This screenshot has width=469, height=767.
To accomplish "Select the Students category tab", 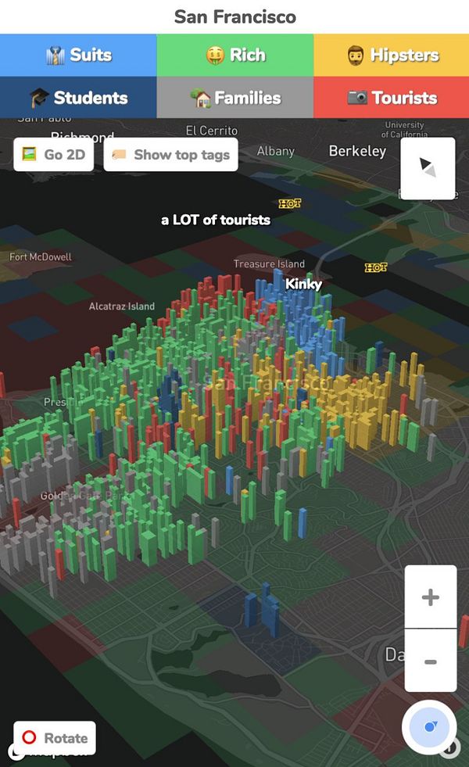I will coord(78,98).
